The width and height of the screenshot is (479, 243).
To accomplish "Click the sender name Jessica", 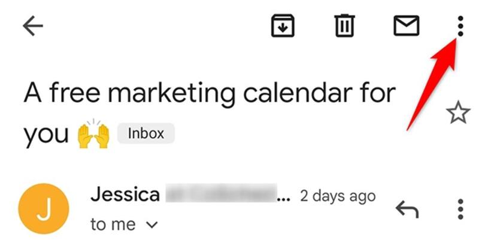I will 125,195.
